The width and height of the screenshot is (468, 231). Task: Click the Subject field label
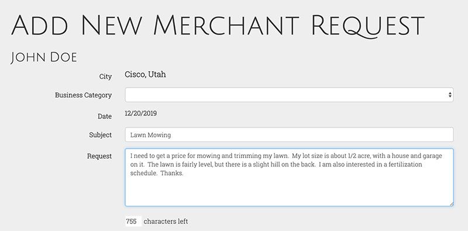tap(100, 135)
